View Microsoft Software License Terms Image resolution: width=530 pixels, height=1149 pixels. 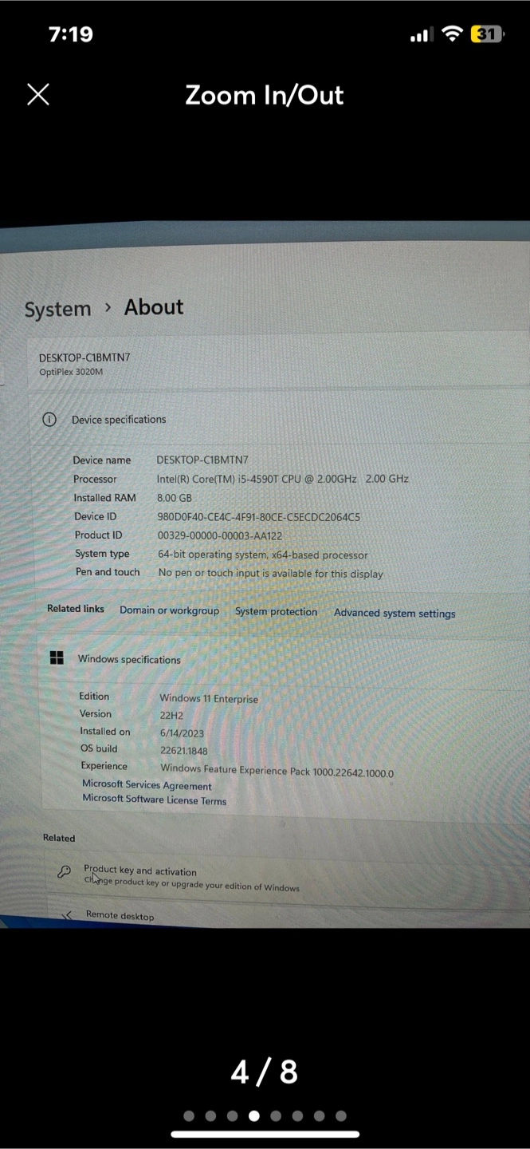(154, 800)
